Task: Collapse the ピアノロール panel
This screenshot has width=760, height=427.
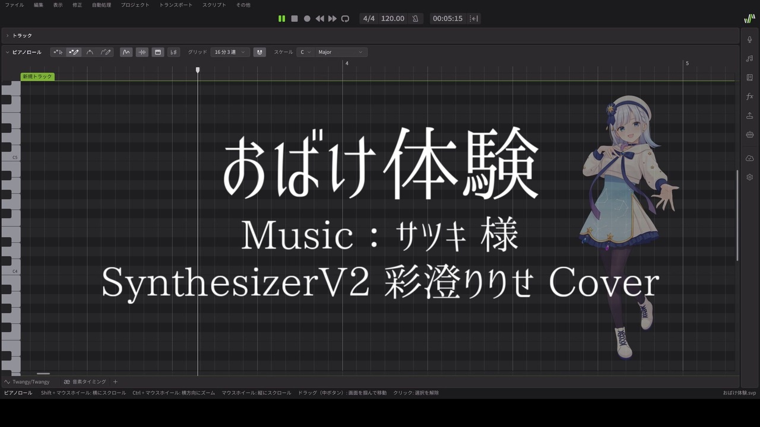Action: coord(8,52)
